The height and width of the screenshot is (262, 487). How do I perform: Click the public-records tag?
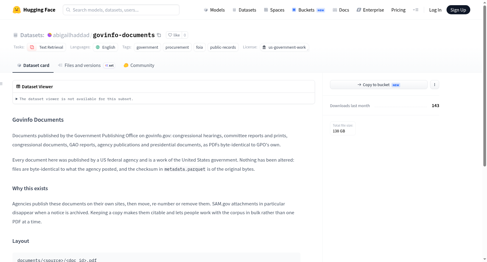pos(223,47)
